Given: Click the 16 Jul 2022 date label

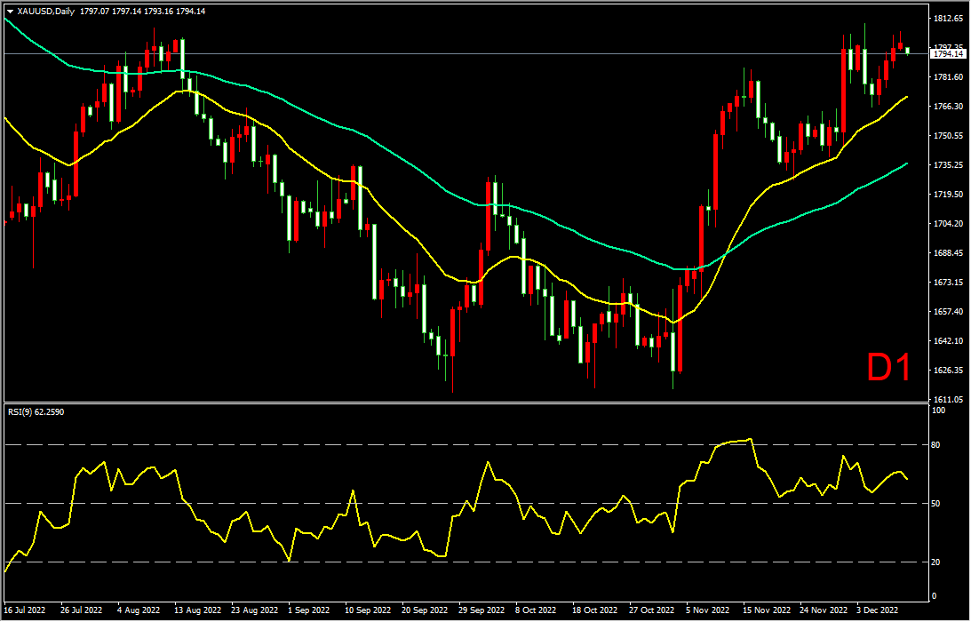Looking at the screenshot, I should click(25, 610).
